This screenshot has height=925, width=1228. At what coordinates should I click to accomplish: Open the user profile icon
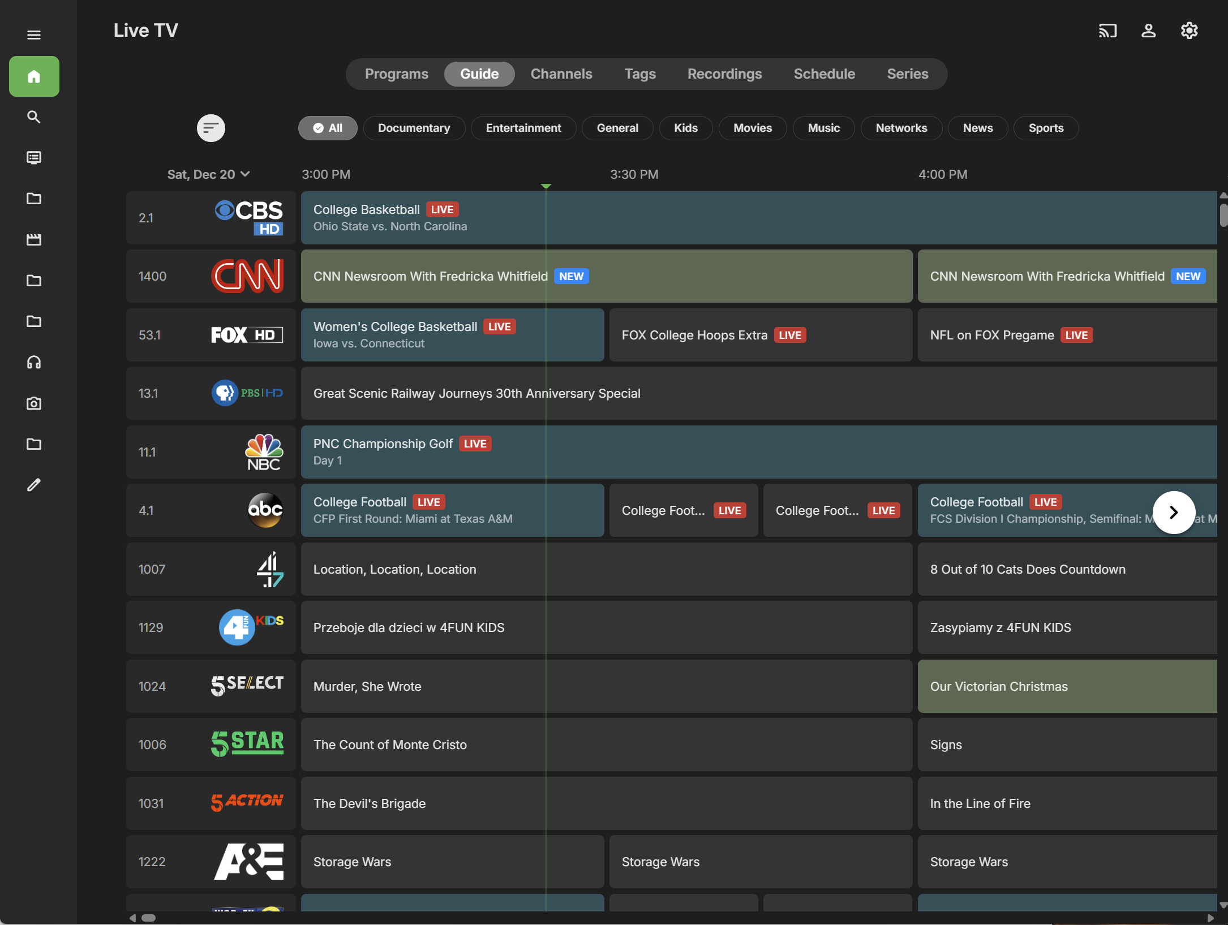click(x=1148, y=31)
